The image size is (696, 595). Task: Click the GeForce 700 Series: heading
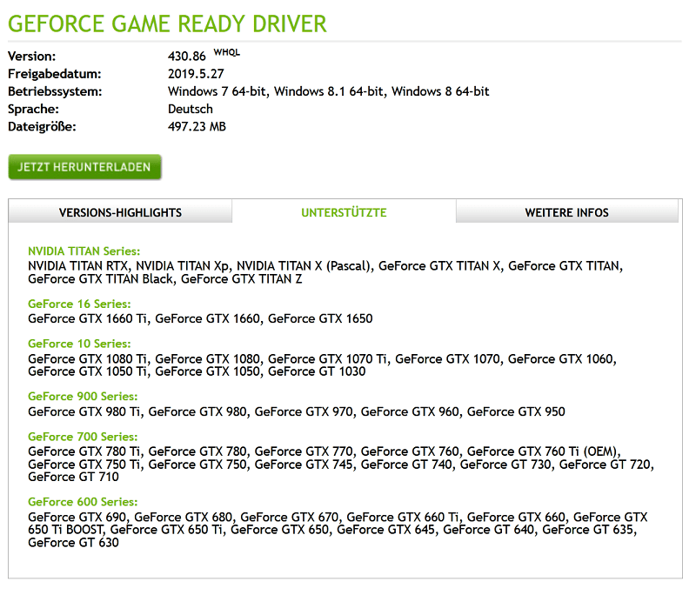pos(83,437)
